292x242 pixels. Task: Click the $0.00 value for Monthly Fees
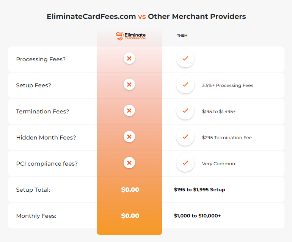click(x=130, y=216)
